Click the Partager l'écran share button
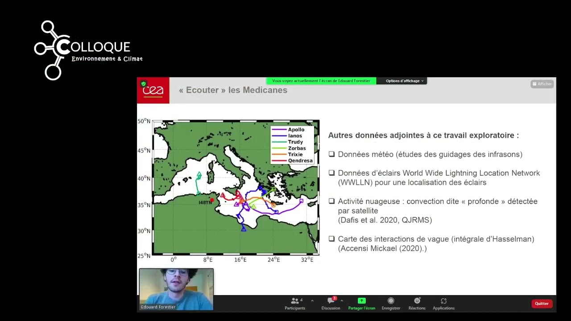 tap(362, 304)
